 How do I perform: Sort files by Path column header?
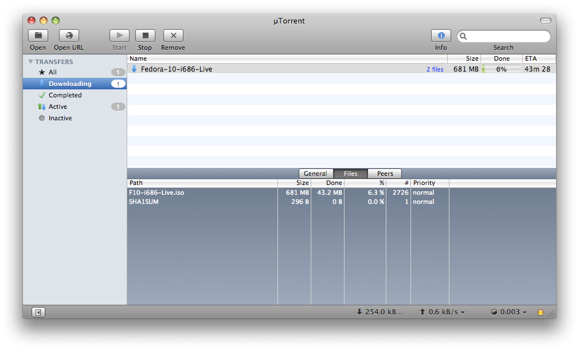202,183
